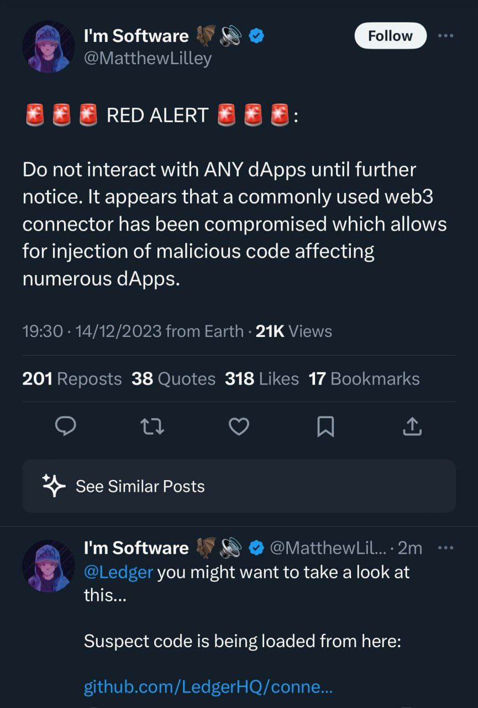Like the RED ALERT post

click(x=239, y=426)
